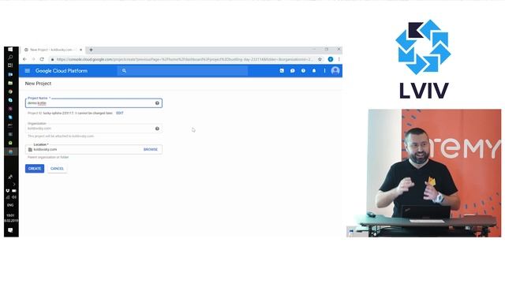Image resolution: width=505 pixels, height=284 pixels.
Task: Bookmark this page with the star icon
Action: tap(320, 59)
